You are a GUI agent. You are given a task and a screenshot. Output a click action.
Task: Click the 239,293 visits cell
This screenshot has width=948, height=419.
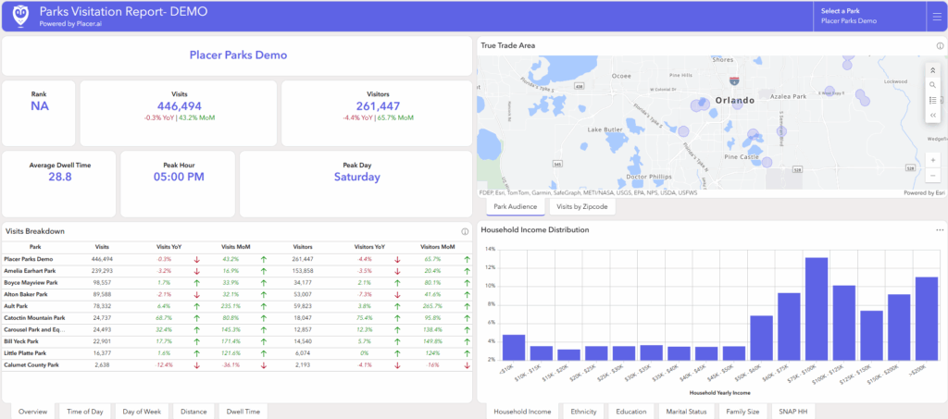pos(102,271)
